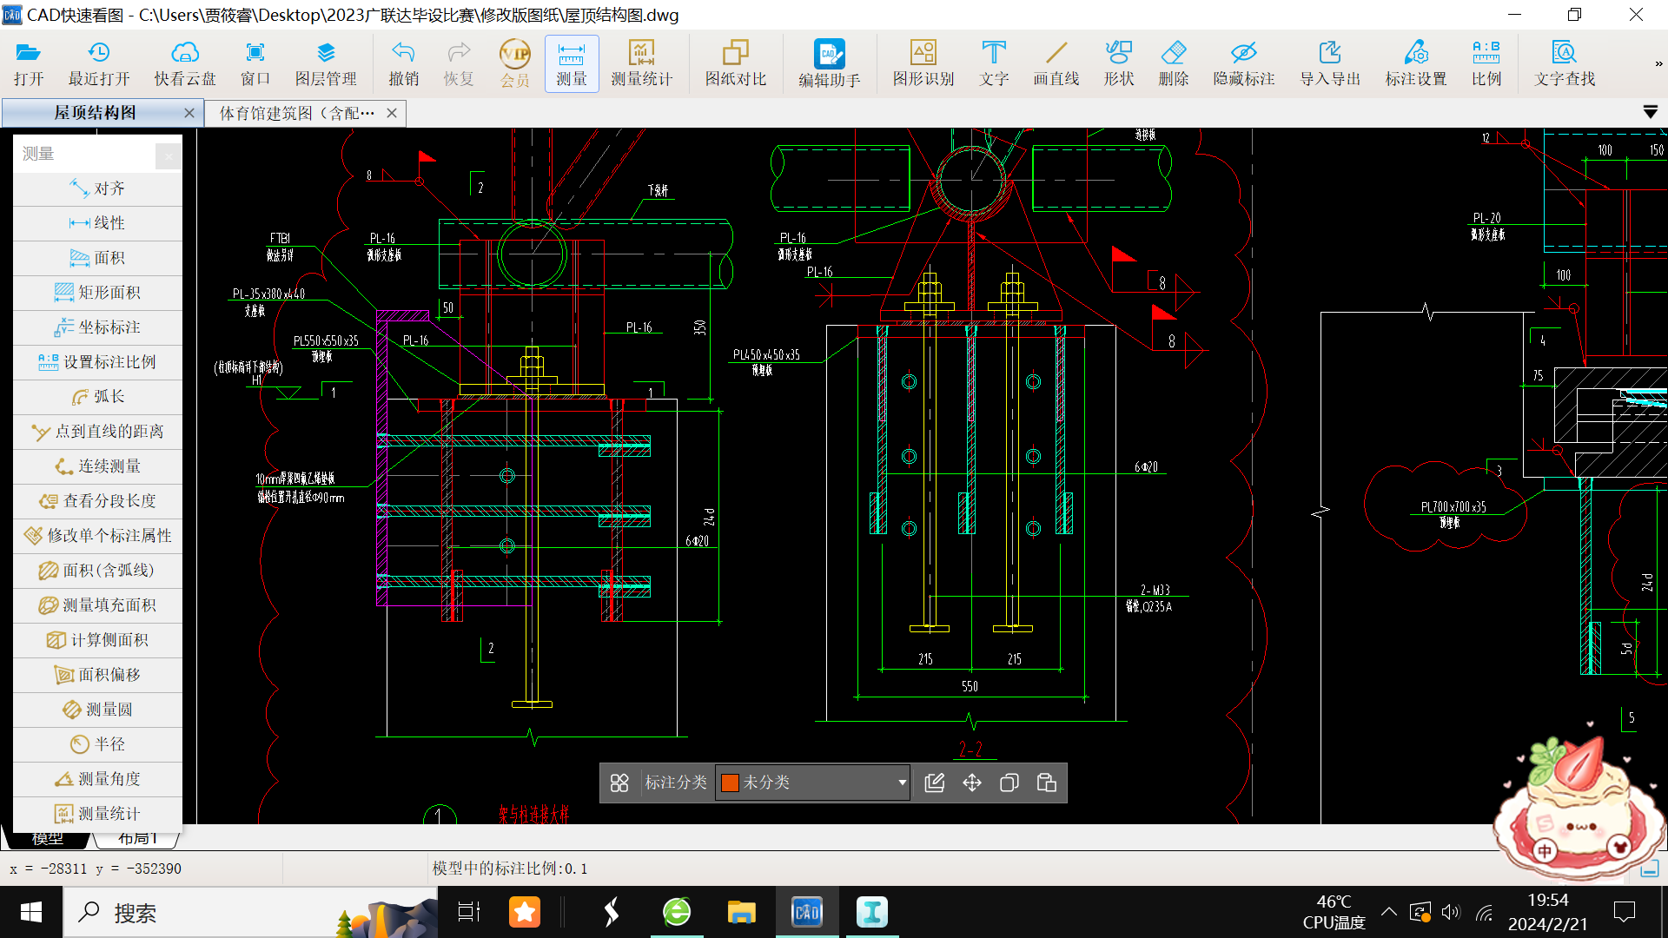The width and height of the screenshot is (1668, 938).
Task: Open the 快看云盘 cloud drive
Action: 185,64
